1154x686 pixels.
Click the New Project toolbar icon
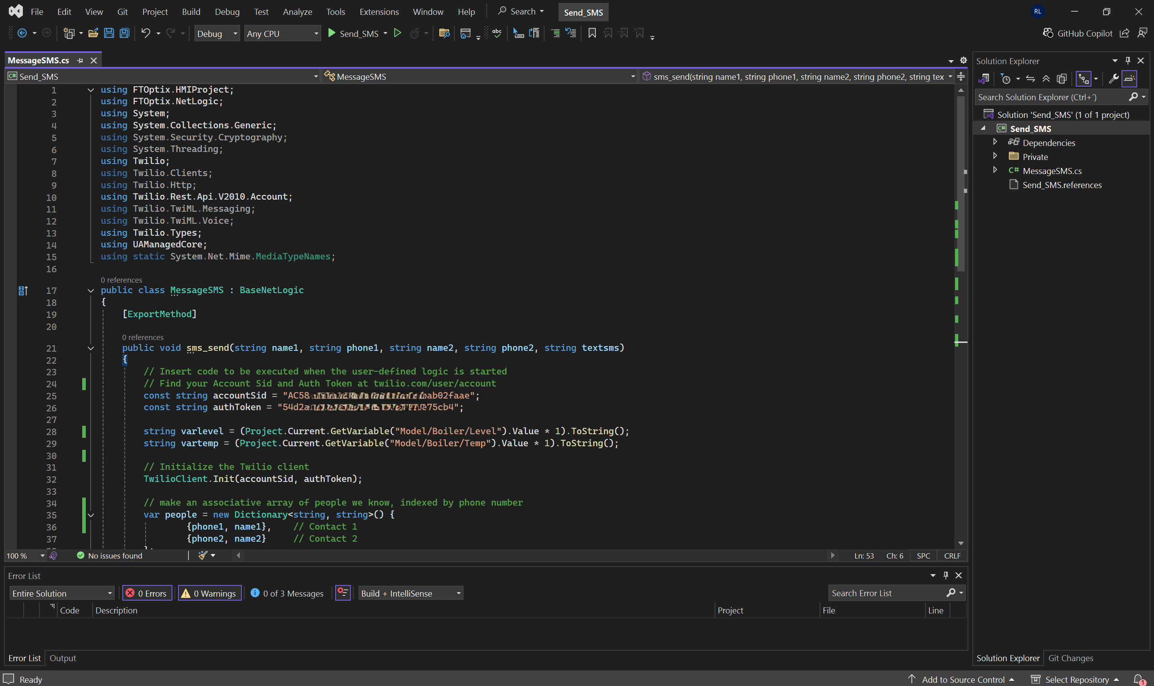click(x=69, y=33)
